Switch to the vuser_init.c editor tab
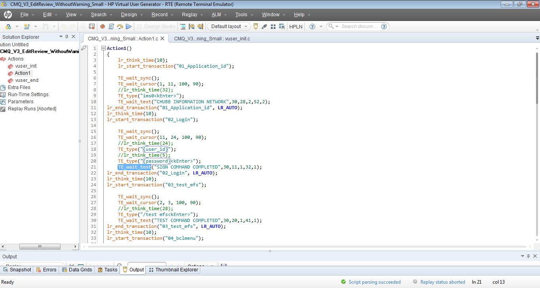540x288 pixels. tap(212, 38)
